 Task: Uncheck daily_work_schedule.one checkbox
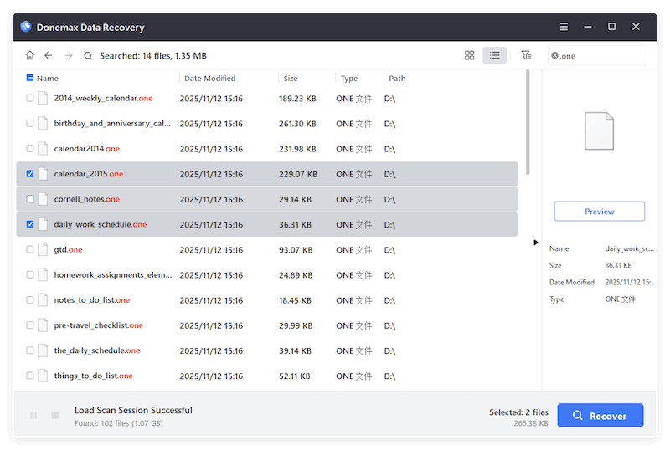click(30, 224)
